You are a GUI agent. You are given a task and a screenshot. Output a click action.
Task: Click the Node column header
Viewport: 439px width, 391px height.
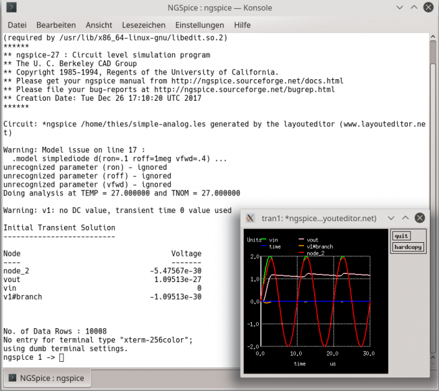(x=11, y=254)
